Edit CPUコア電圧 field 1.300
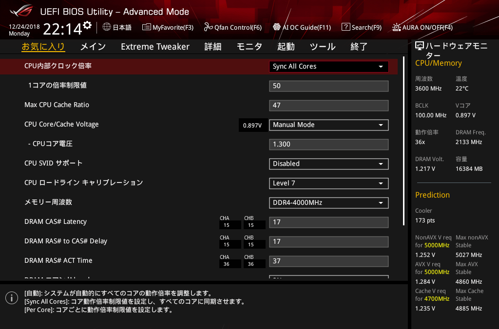 329,145
